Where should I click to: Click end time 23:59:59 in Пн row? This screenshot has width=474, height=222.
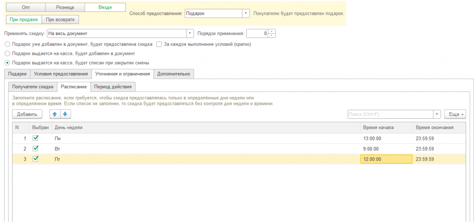[439, 138]
